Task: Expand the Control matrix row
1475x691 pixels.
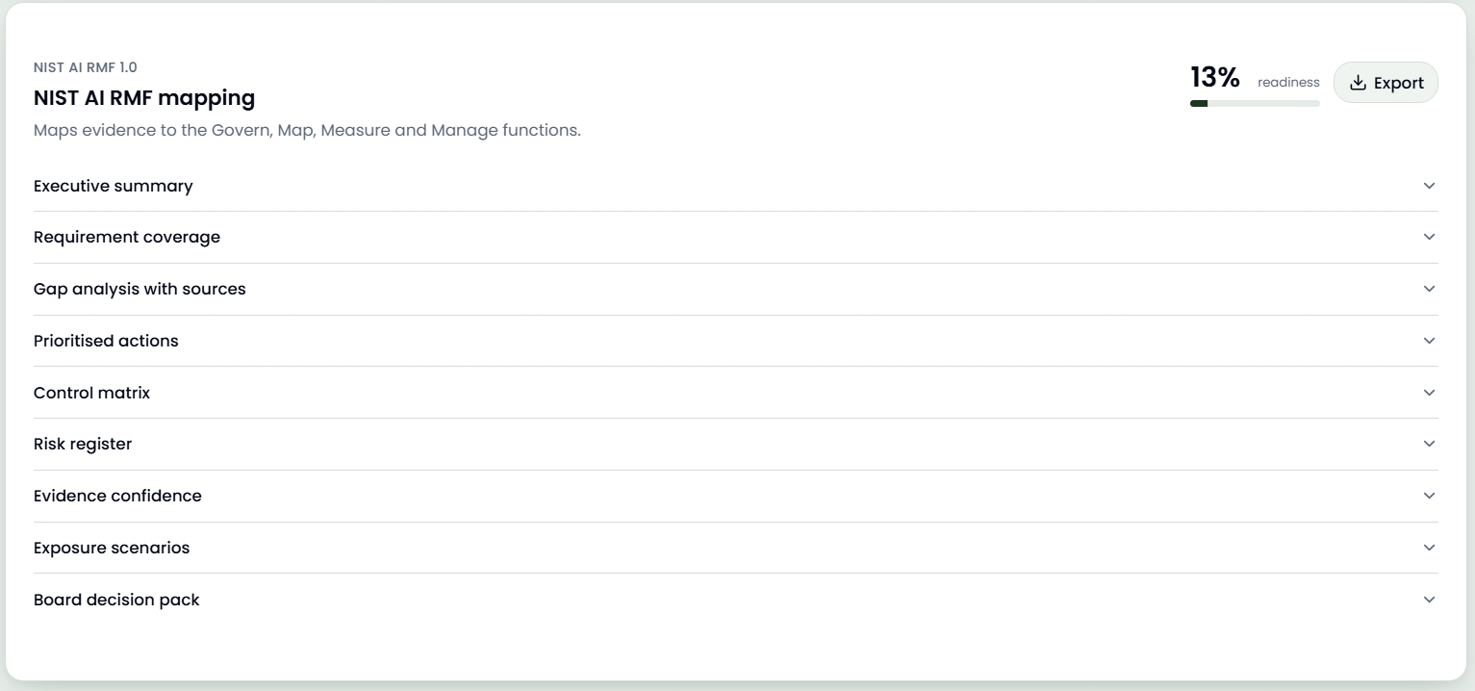Action: pyautogui.click(x=736, y=393)
